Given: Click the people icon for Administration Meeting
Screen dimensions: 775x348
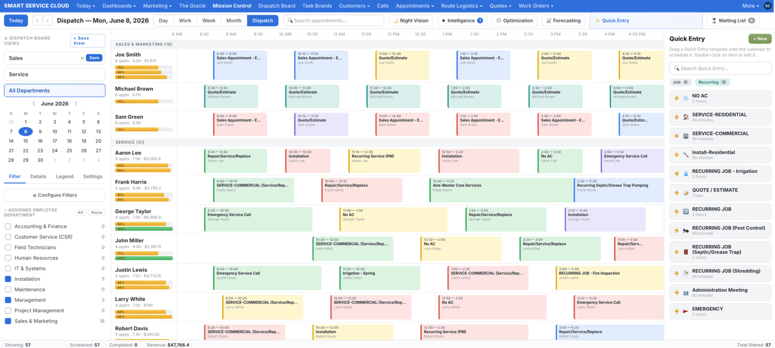Looking at the screenshot, I should point(686,292).
